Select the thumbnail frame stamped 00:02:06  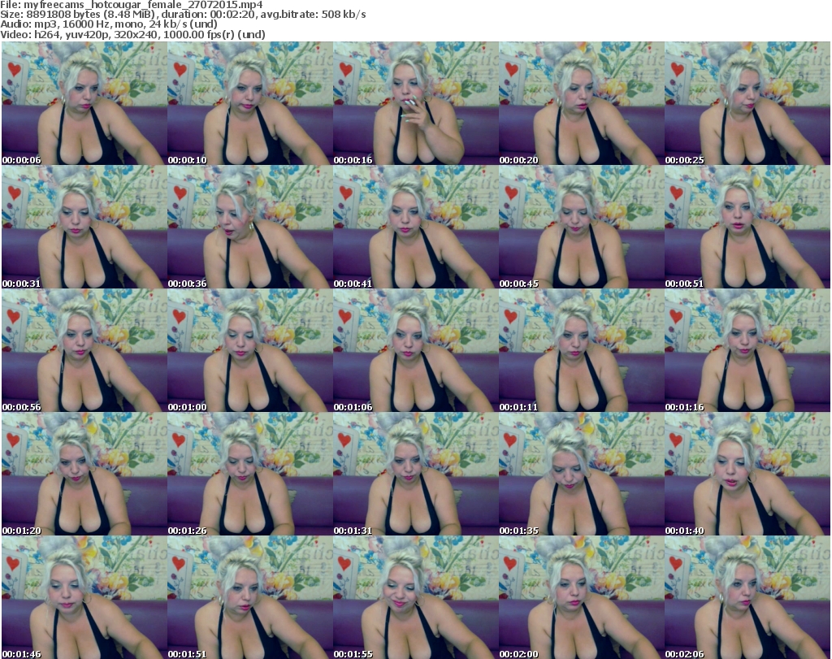tap(747, 597)
